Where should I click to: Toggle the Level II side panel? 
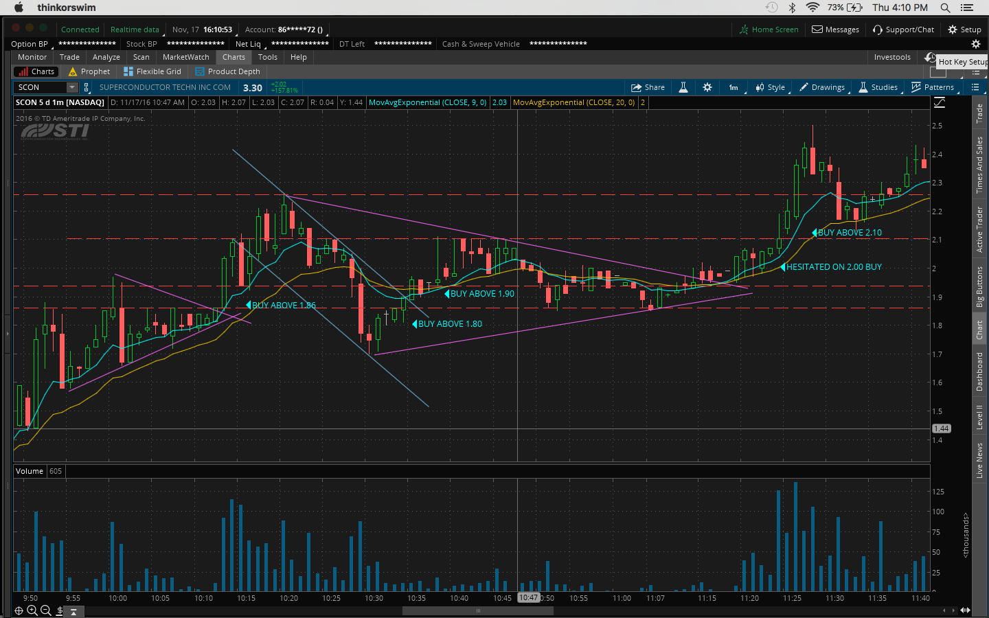(979, 417)
